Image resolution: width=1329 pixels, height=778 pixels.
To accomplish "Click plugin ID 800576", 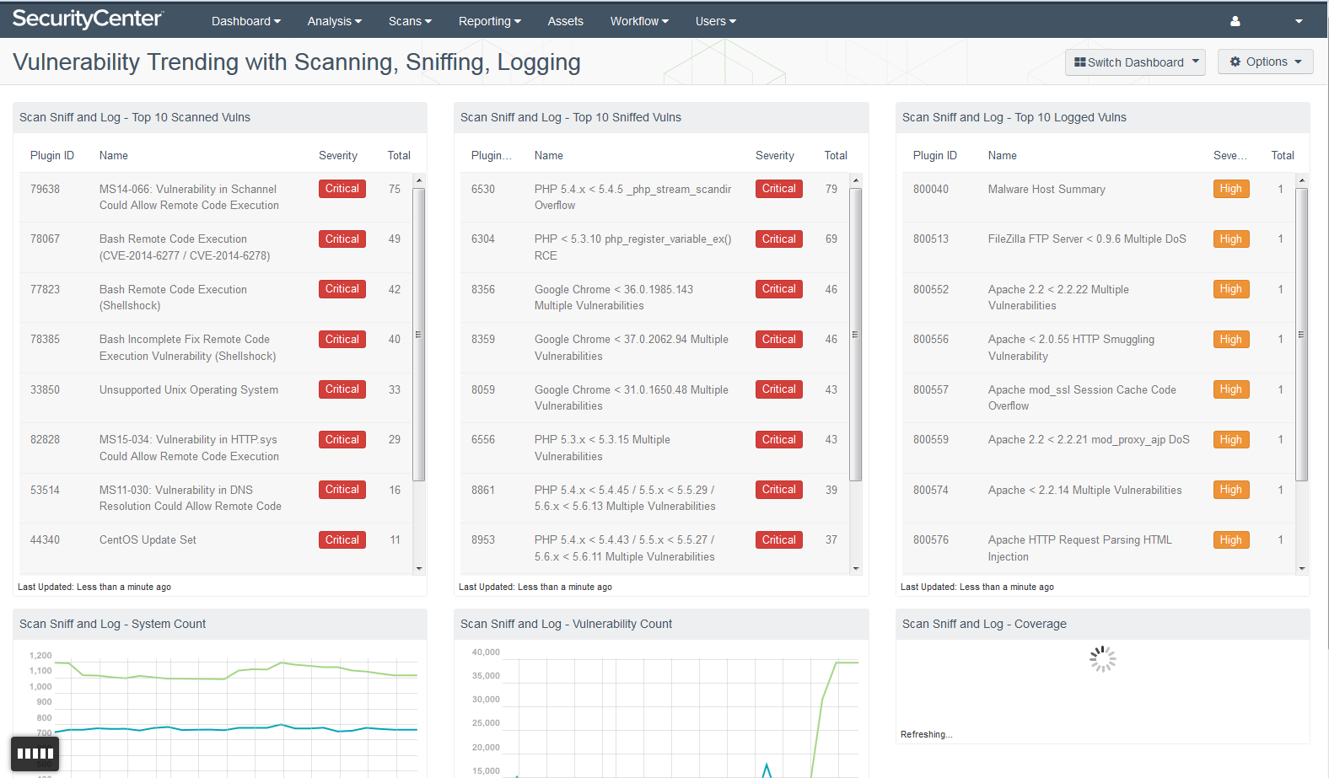I will pos(931,540).
